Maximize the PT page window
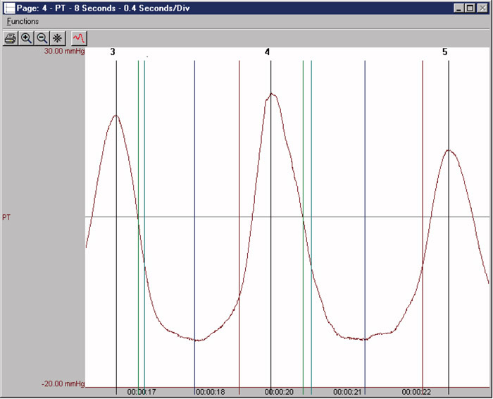The height and width of the screenshot is (399, 493). pyautogui.click(x=470, y=8)
